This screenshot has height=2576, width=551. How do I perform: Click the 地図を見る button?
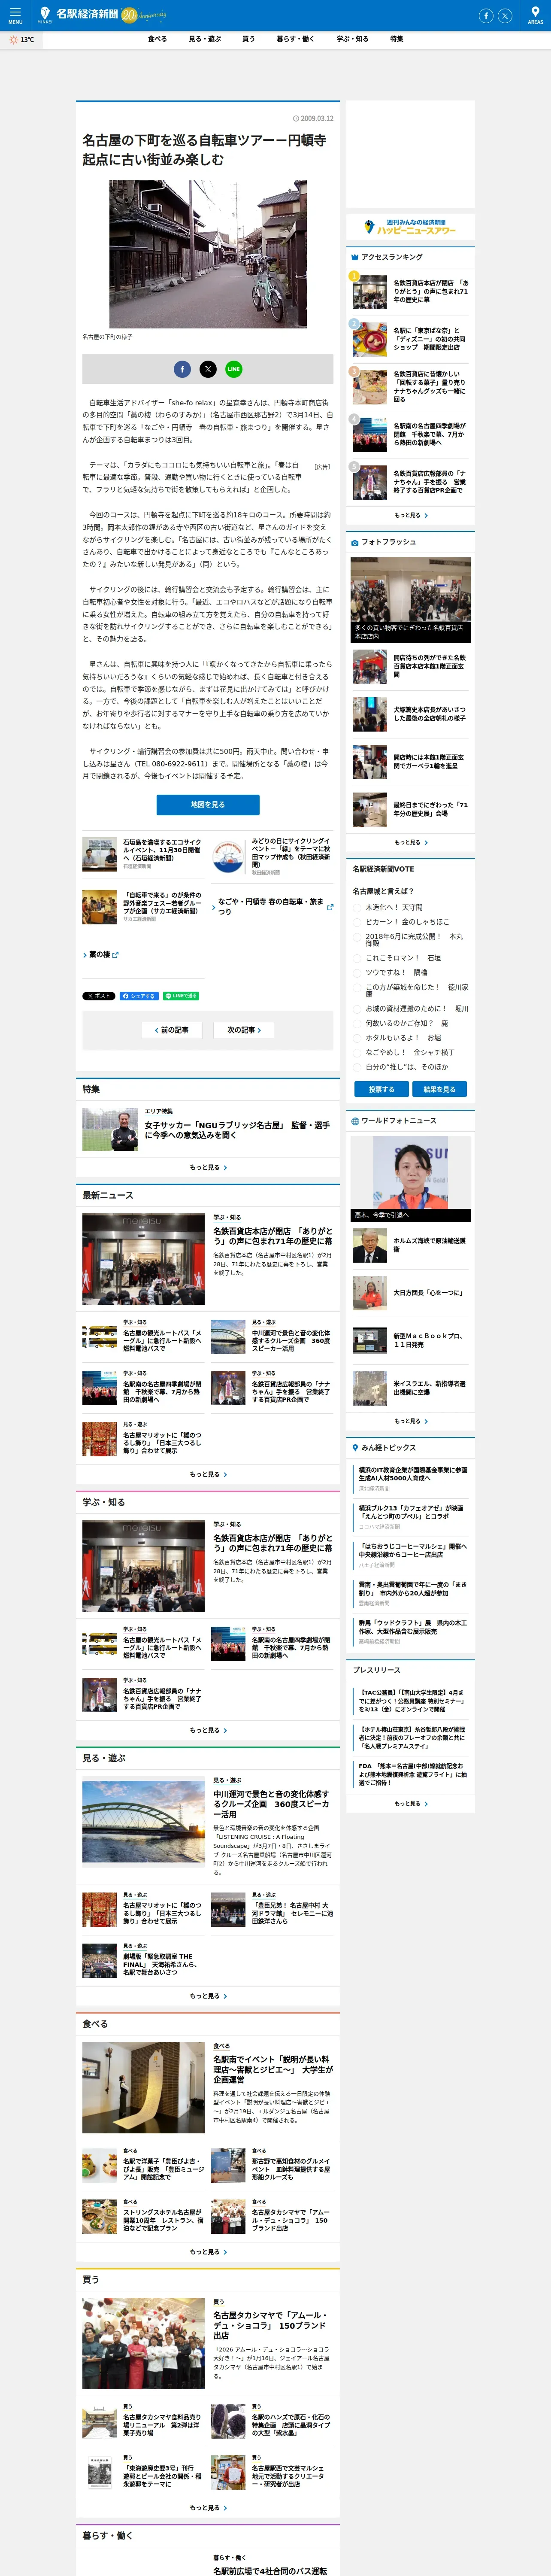(208, 805)
